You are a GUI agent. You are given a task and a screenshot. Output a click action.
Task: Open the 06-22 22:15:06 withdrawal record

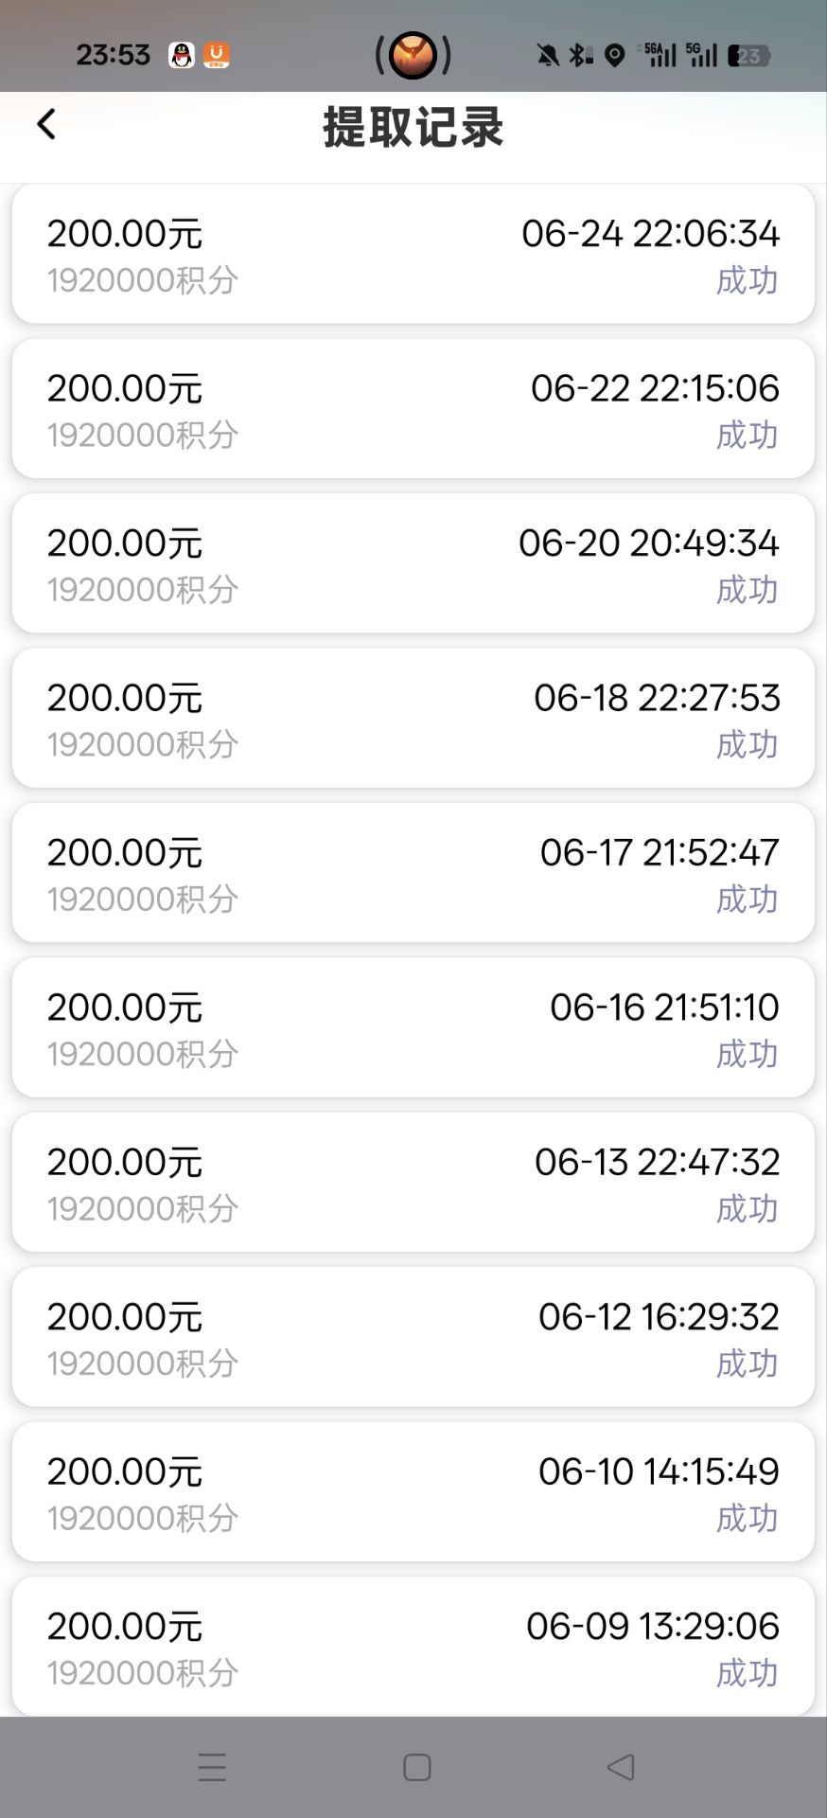tap(413, 408)
